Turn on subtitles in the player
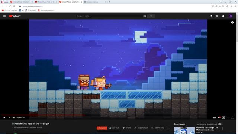The height and width of the screenshot is (134, 238). [x=215, y=118]
